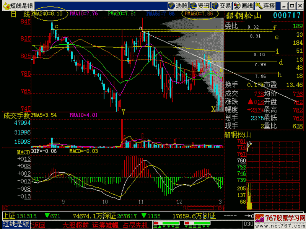Viewport: 306px width, 229px height.
Task: Click the 短线是银 button at bottom left
Action: pos(15,225)
